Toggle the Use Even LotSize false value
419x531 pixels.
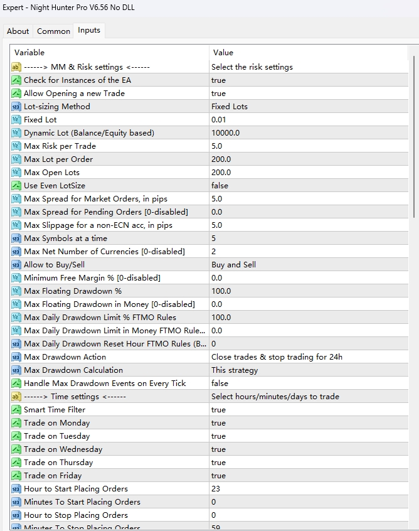click(x=220, y=186)
